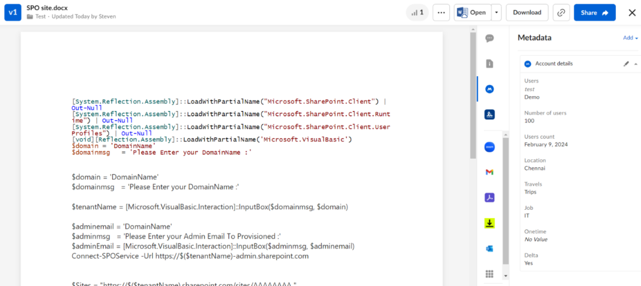Open the all integrations grid icon
Screen dimensions: 641x286
pyautogui.click(x=490, y=274)
